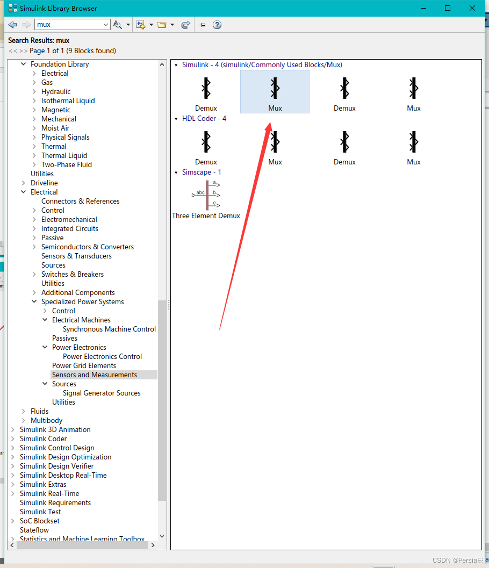489x568 pixels.
Task: Click the open folder icon
Action: coord(162,25)
